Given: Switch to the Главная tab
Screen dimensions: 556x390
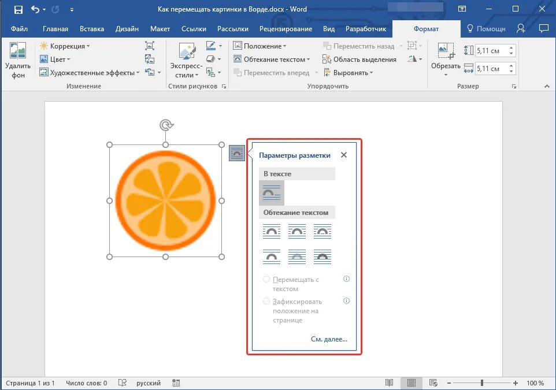Looking at the screenshot, I should [55, 29].
